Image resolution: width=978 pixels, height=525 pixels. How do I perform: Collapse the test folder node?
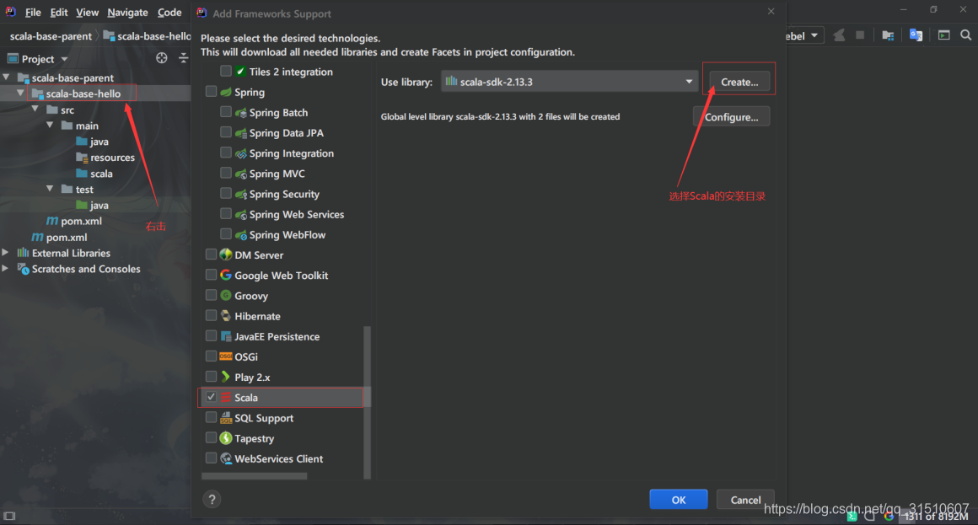(50, 189)
